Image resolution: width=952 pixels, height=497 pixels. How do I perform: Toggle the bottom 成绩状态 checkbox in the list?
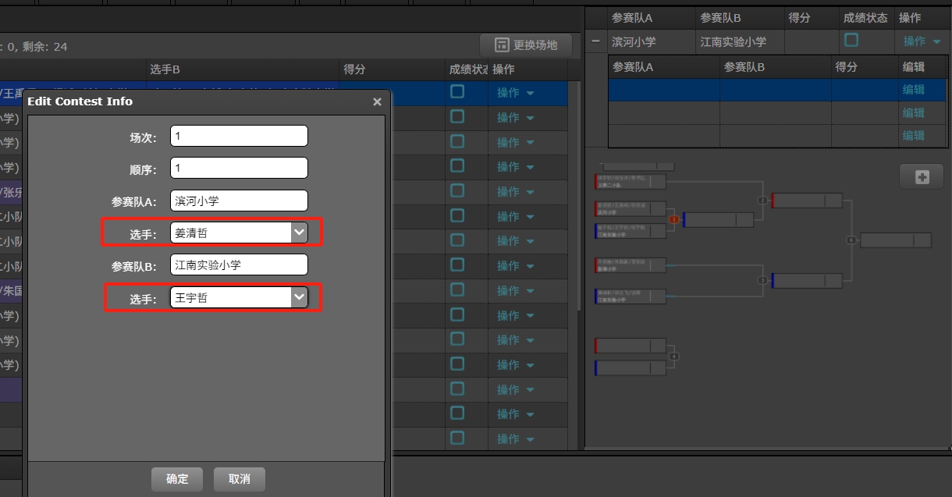click(456, 438)
